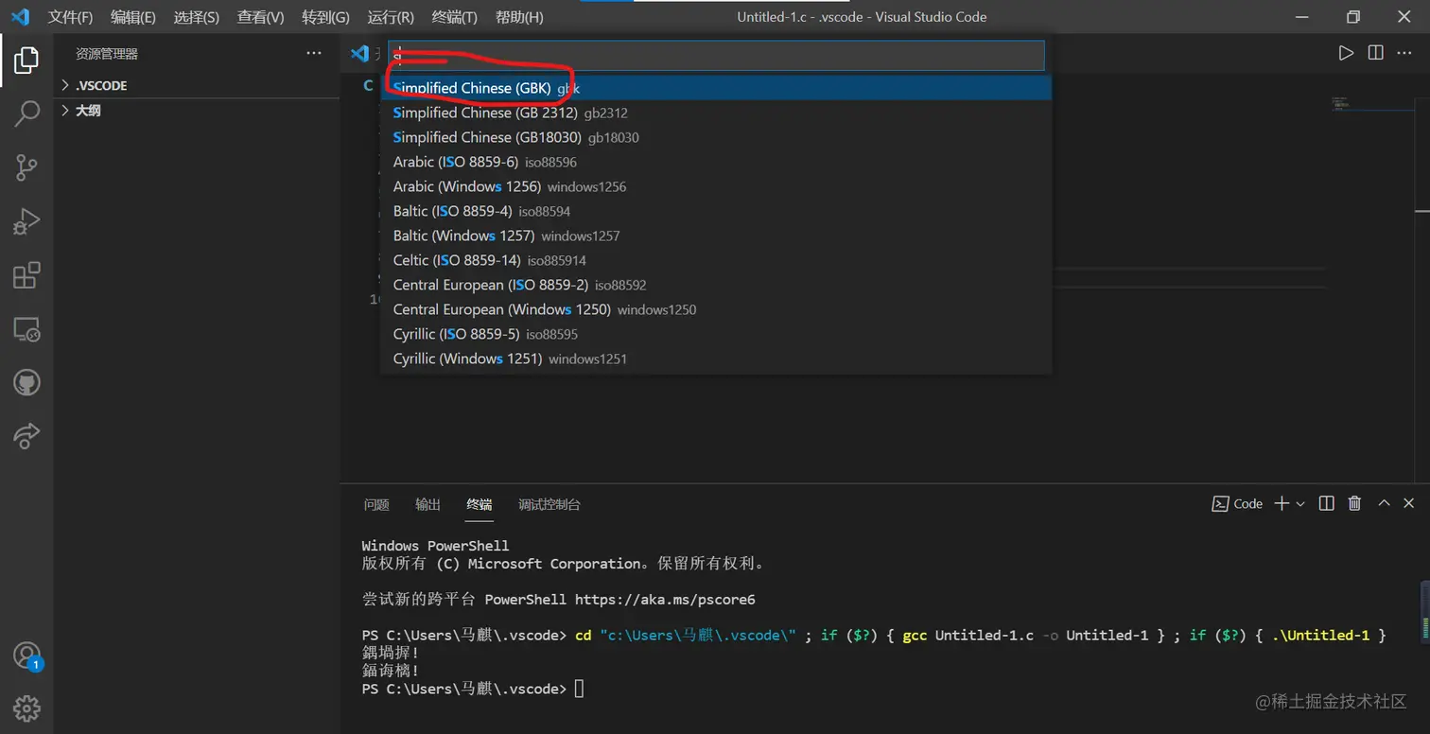Select Simplified Chinese (GBK) encoding
The image size is (1430, 734).
click(x=716, y=88)
